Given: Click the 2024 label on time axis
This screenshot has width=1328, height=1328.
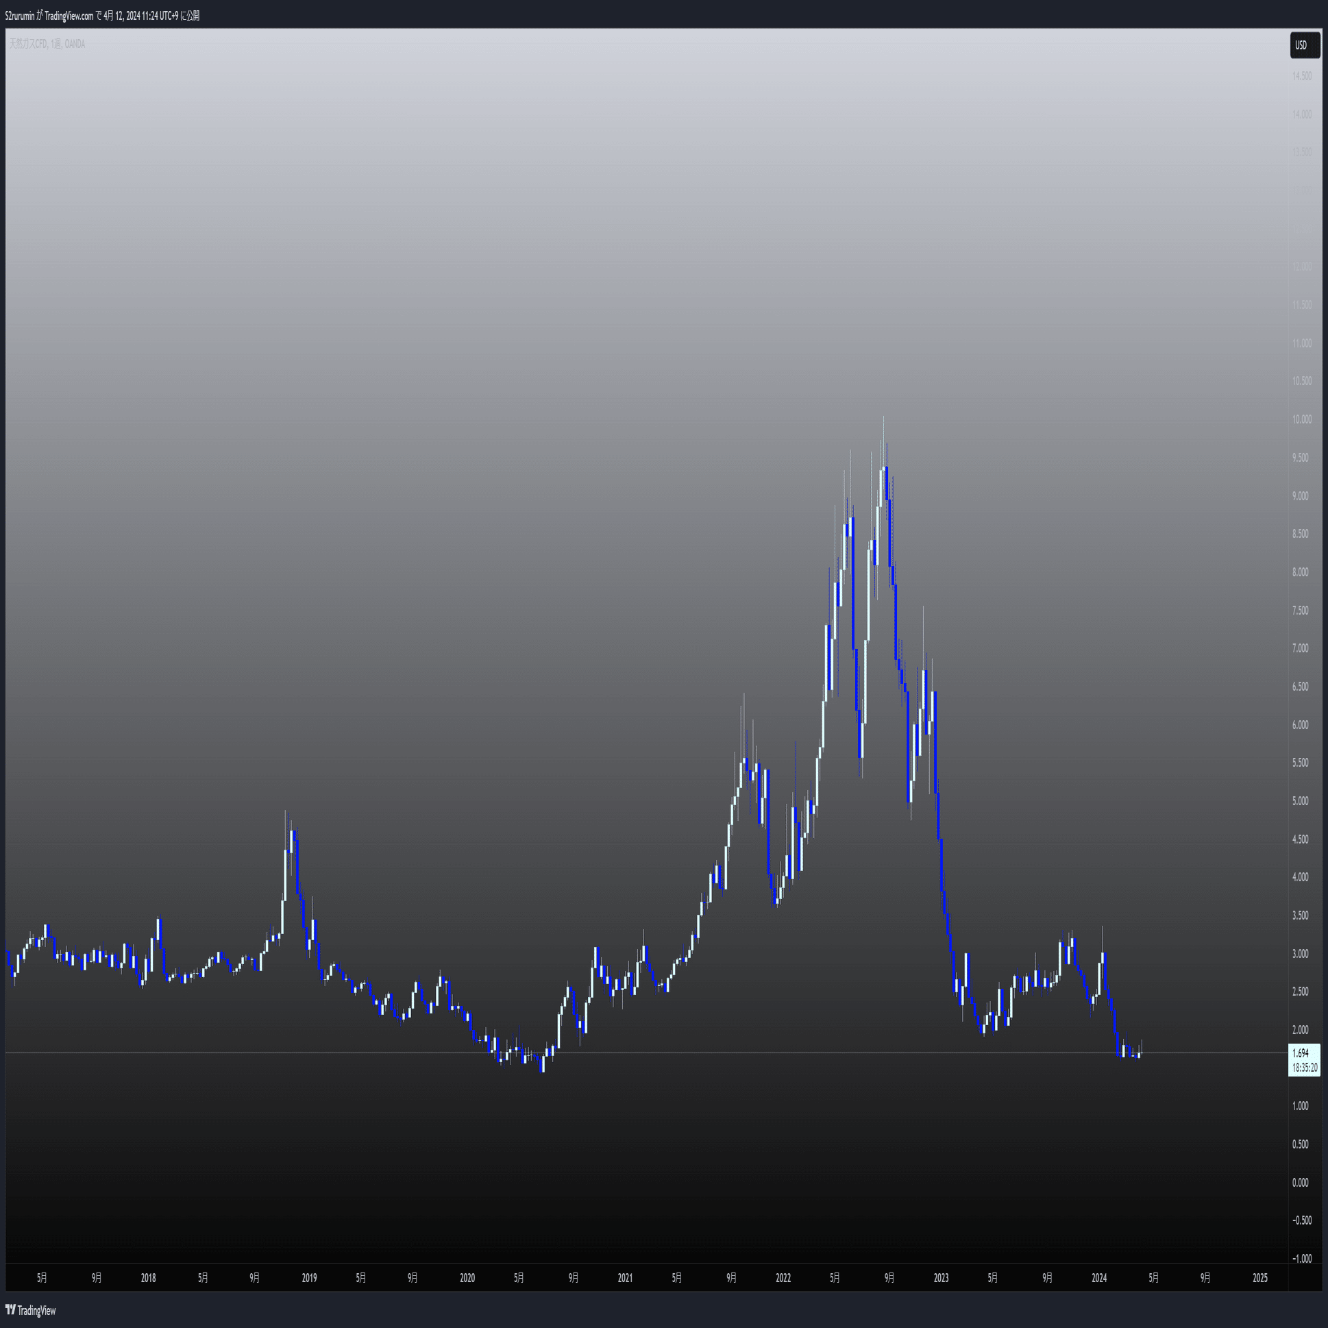Looking at the screenshot, I should tap(1098, 1278).
